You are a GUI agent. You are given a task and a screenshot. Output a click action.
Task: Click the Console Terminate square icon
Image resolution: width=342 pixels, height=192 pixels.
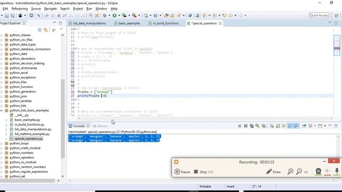pos(239,126)
